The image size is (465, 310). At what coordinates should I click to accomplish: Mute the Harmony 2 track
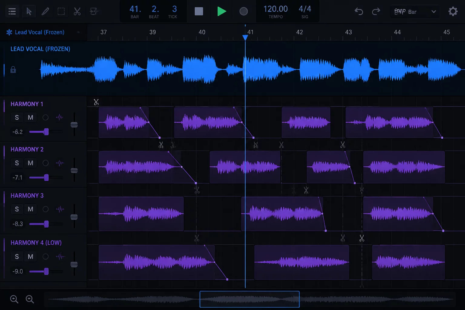[x=31, y=163]
